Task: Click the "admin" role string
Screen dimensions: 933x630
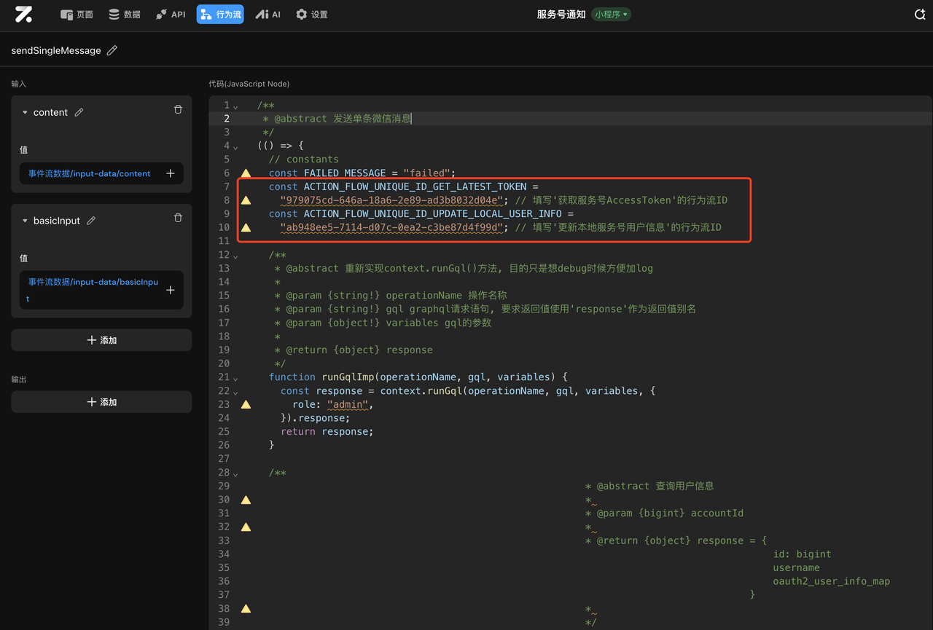Action: [348, 404]
